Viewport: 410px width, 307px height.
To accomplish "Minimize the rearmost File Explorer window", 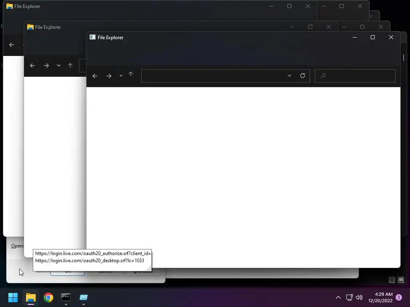I will coord(271,6).
